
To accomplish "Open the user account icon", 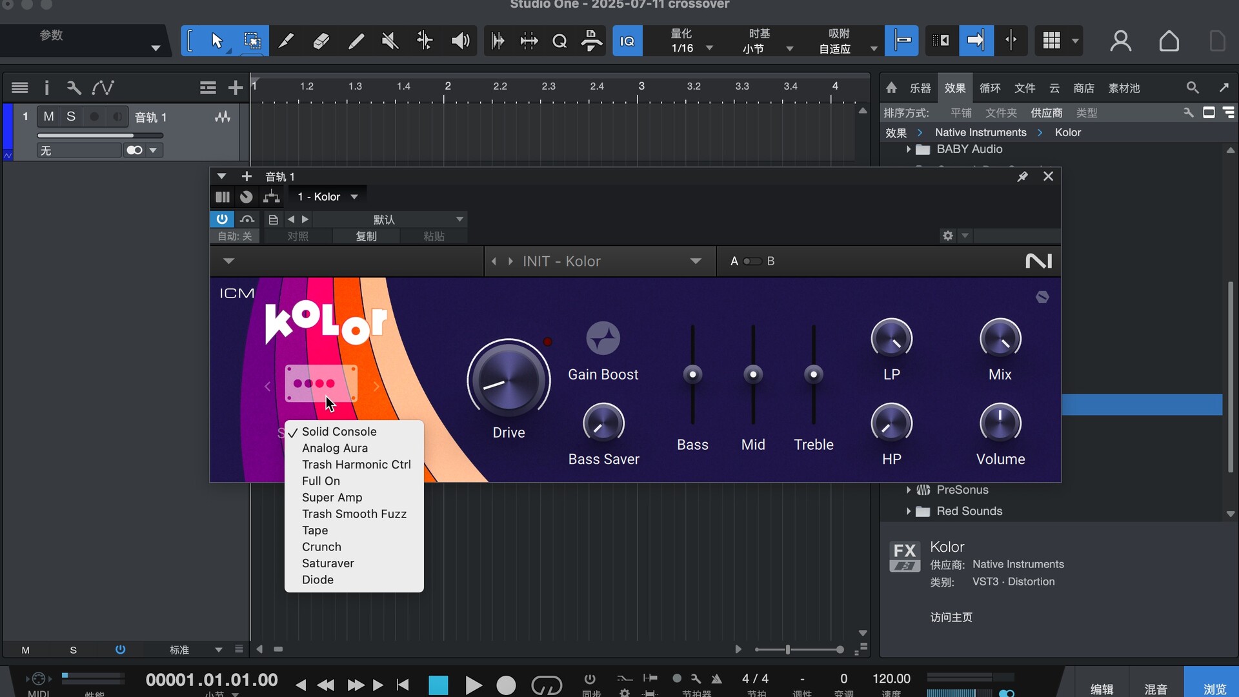I will tap(1120, 41).
